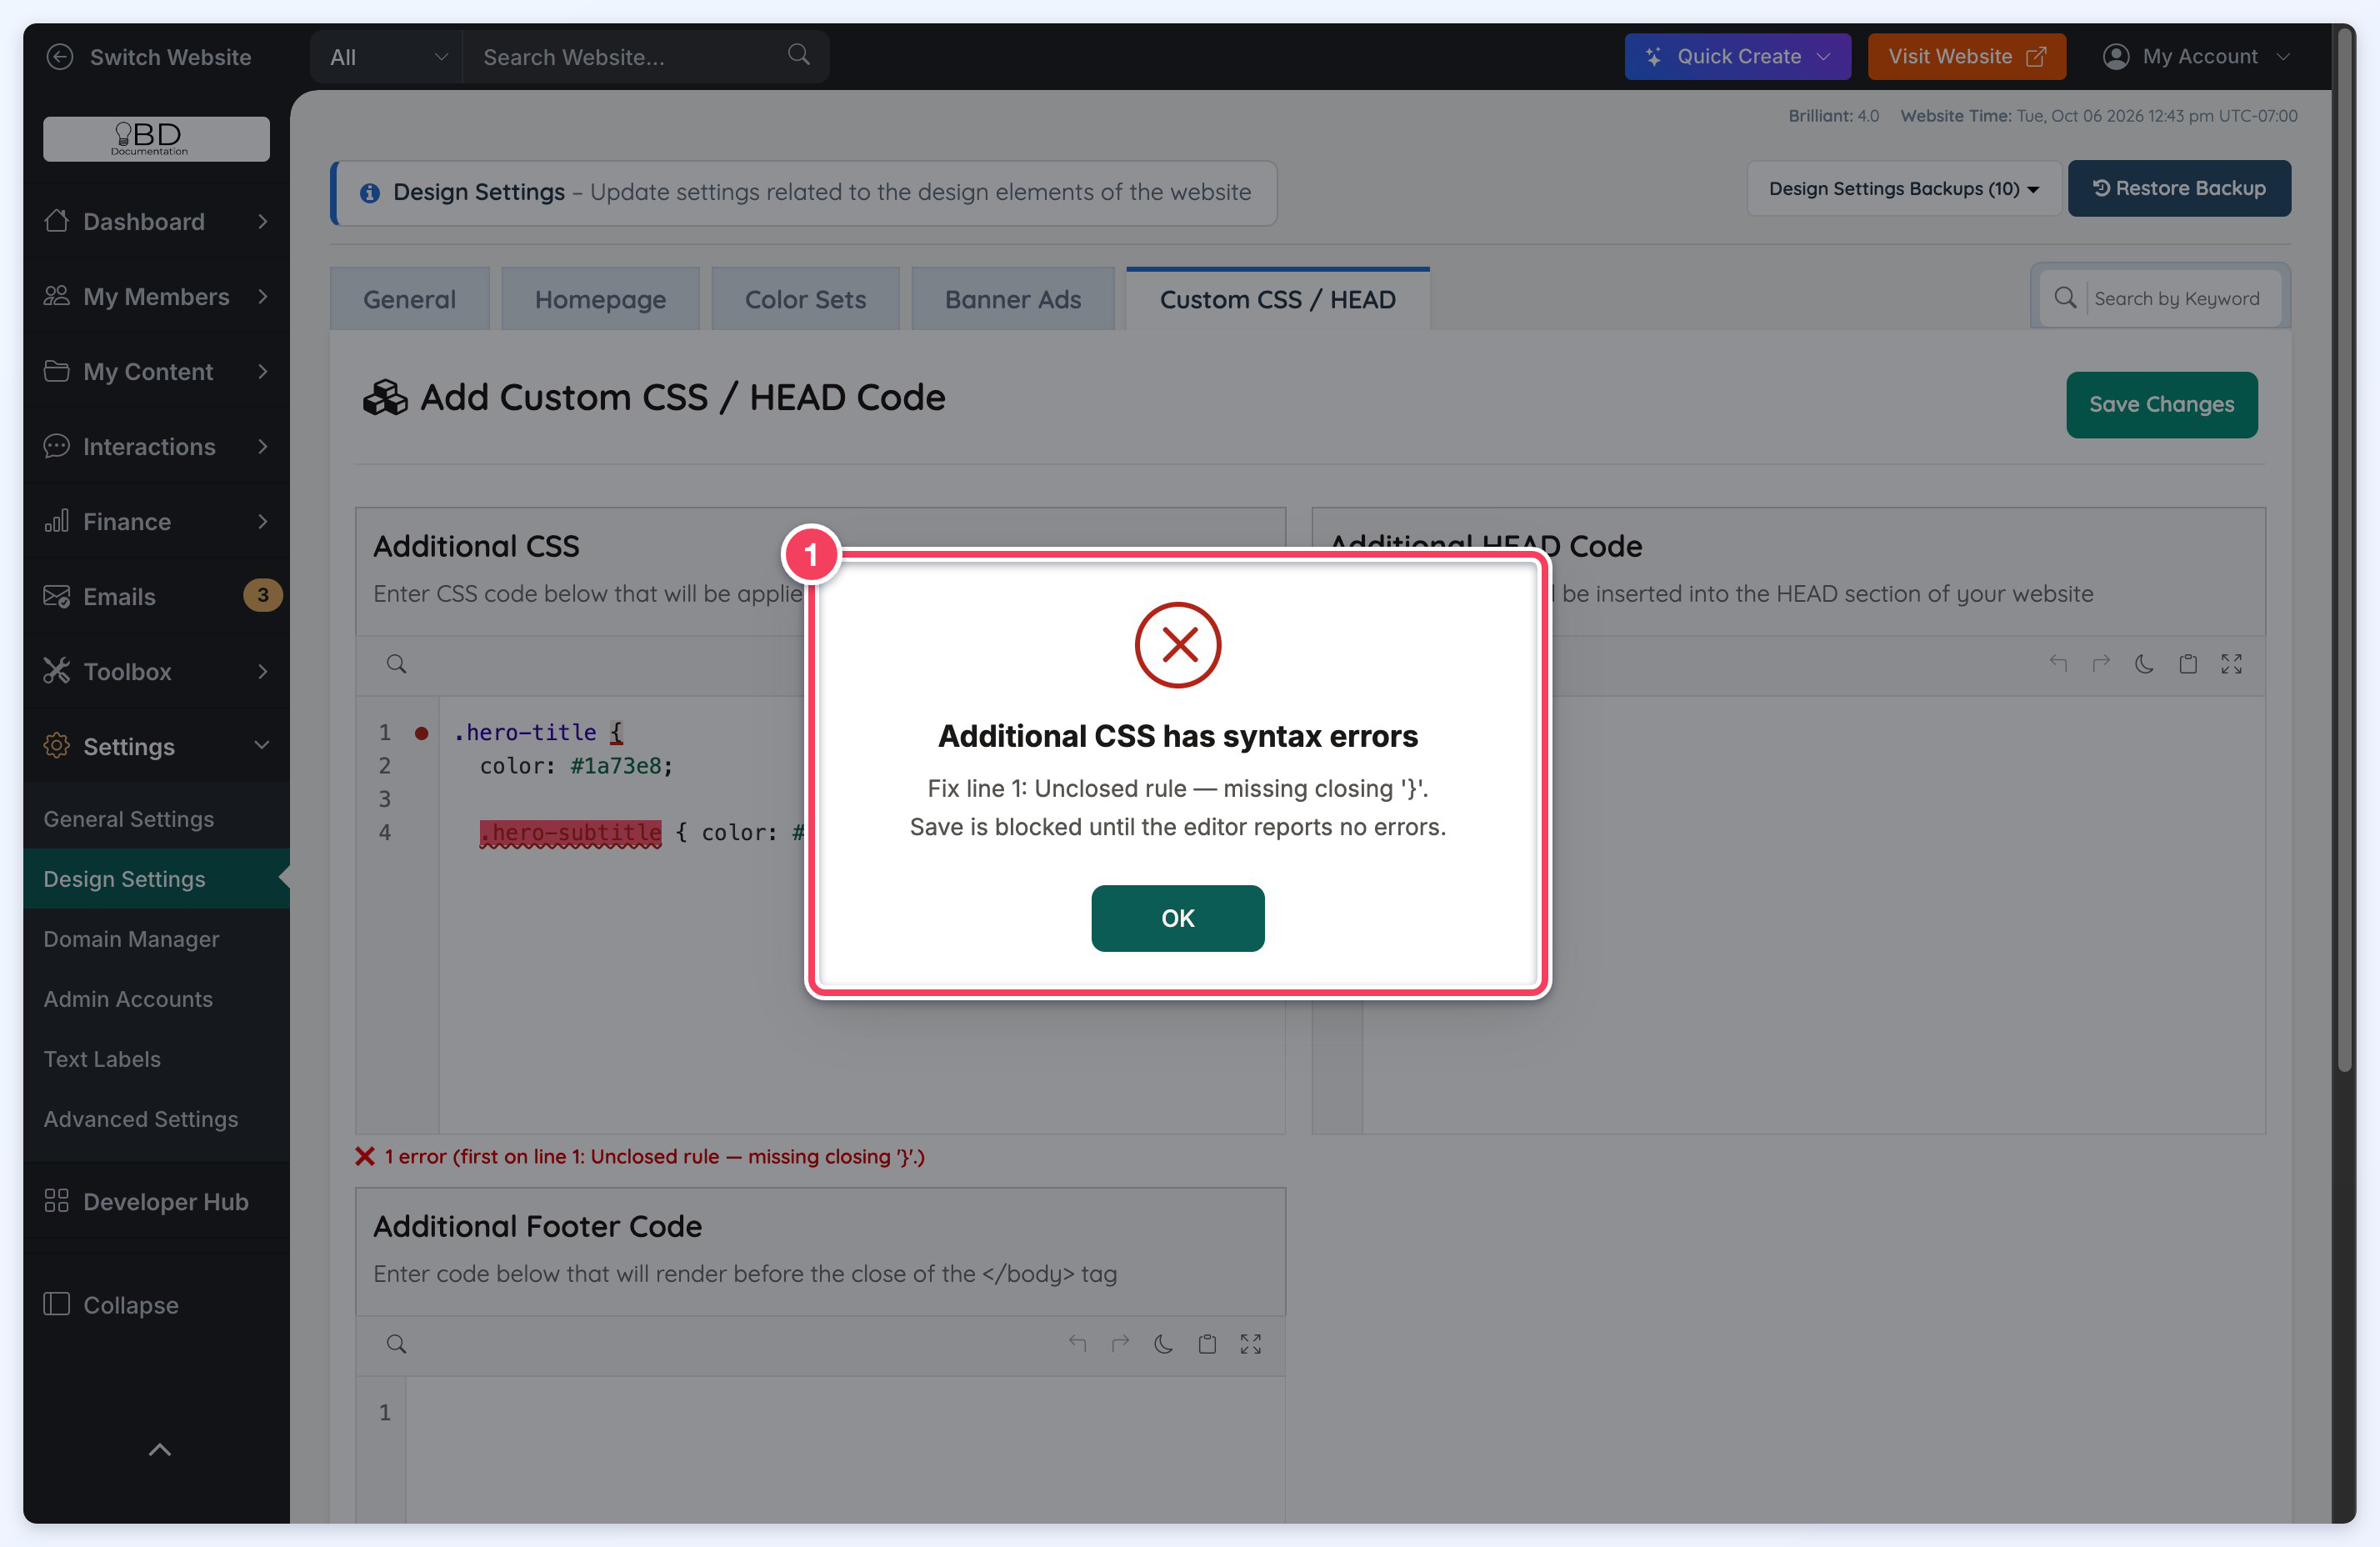Viewport: 2380px width, 1547px height.
Task: Select the Custom CSS / HEAD tab
Action: coord(1277,299)
